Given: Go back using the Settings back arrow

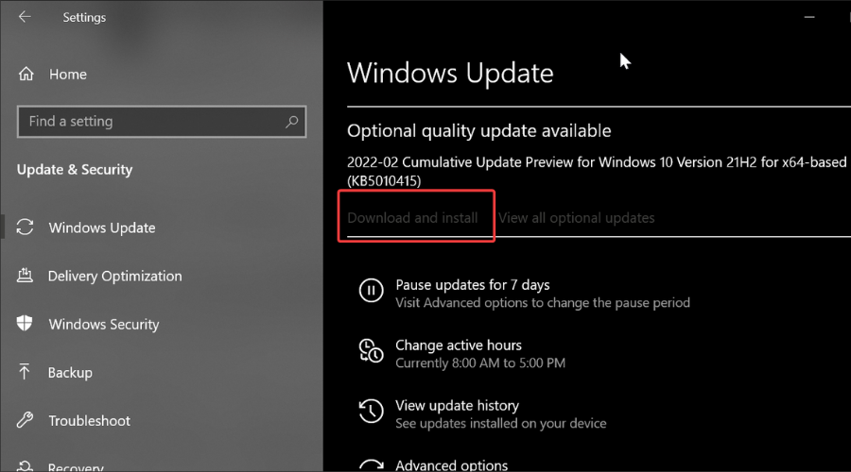Looking at the screenshot, I should (x=25, y=17).
